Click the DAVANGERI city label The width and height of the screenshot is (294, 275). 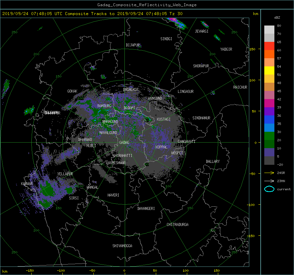click(146, 209)
